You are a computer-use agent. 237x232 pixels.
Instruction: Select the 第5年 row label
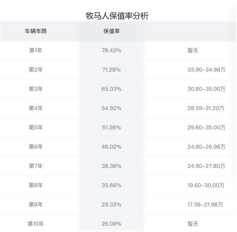point(36,127)
